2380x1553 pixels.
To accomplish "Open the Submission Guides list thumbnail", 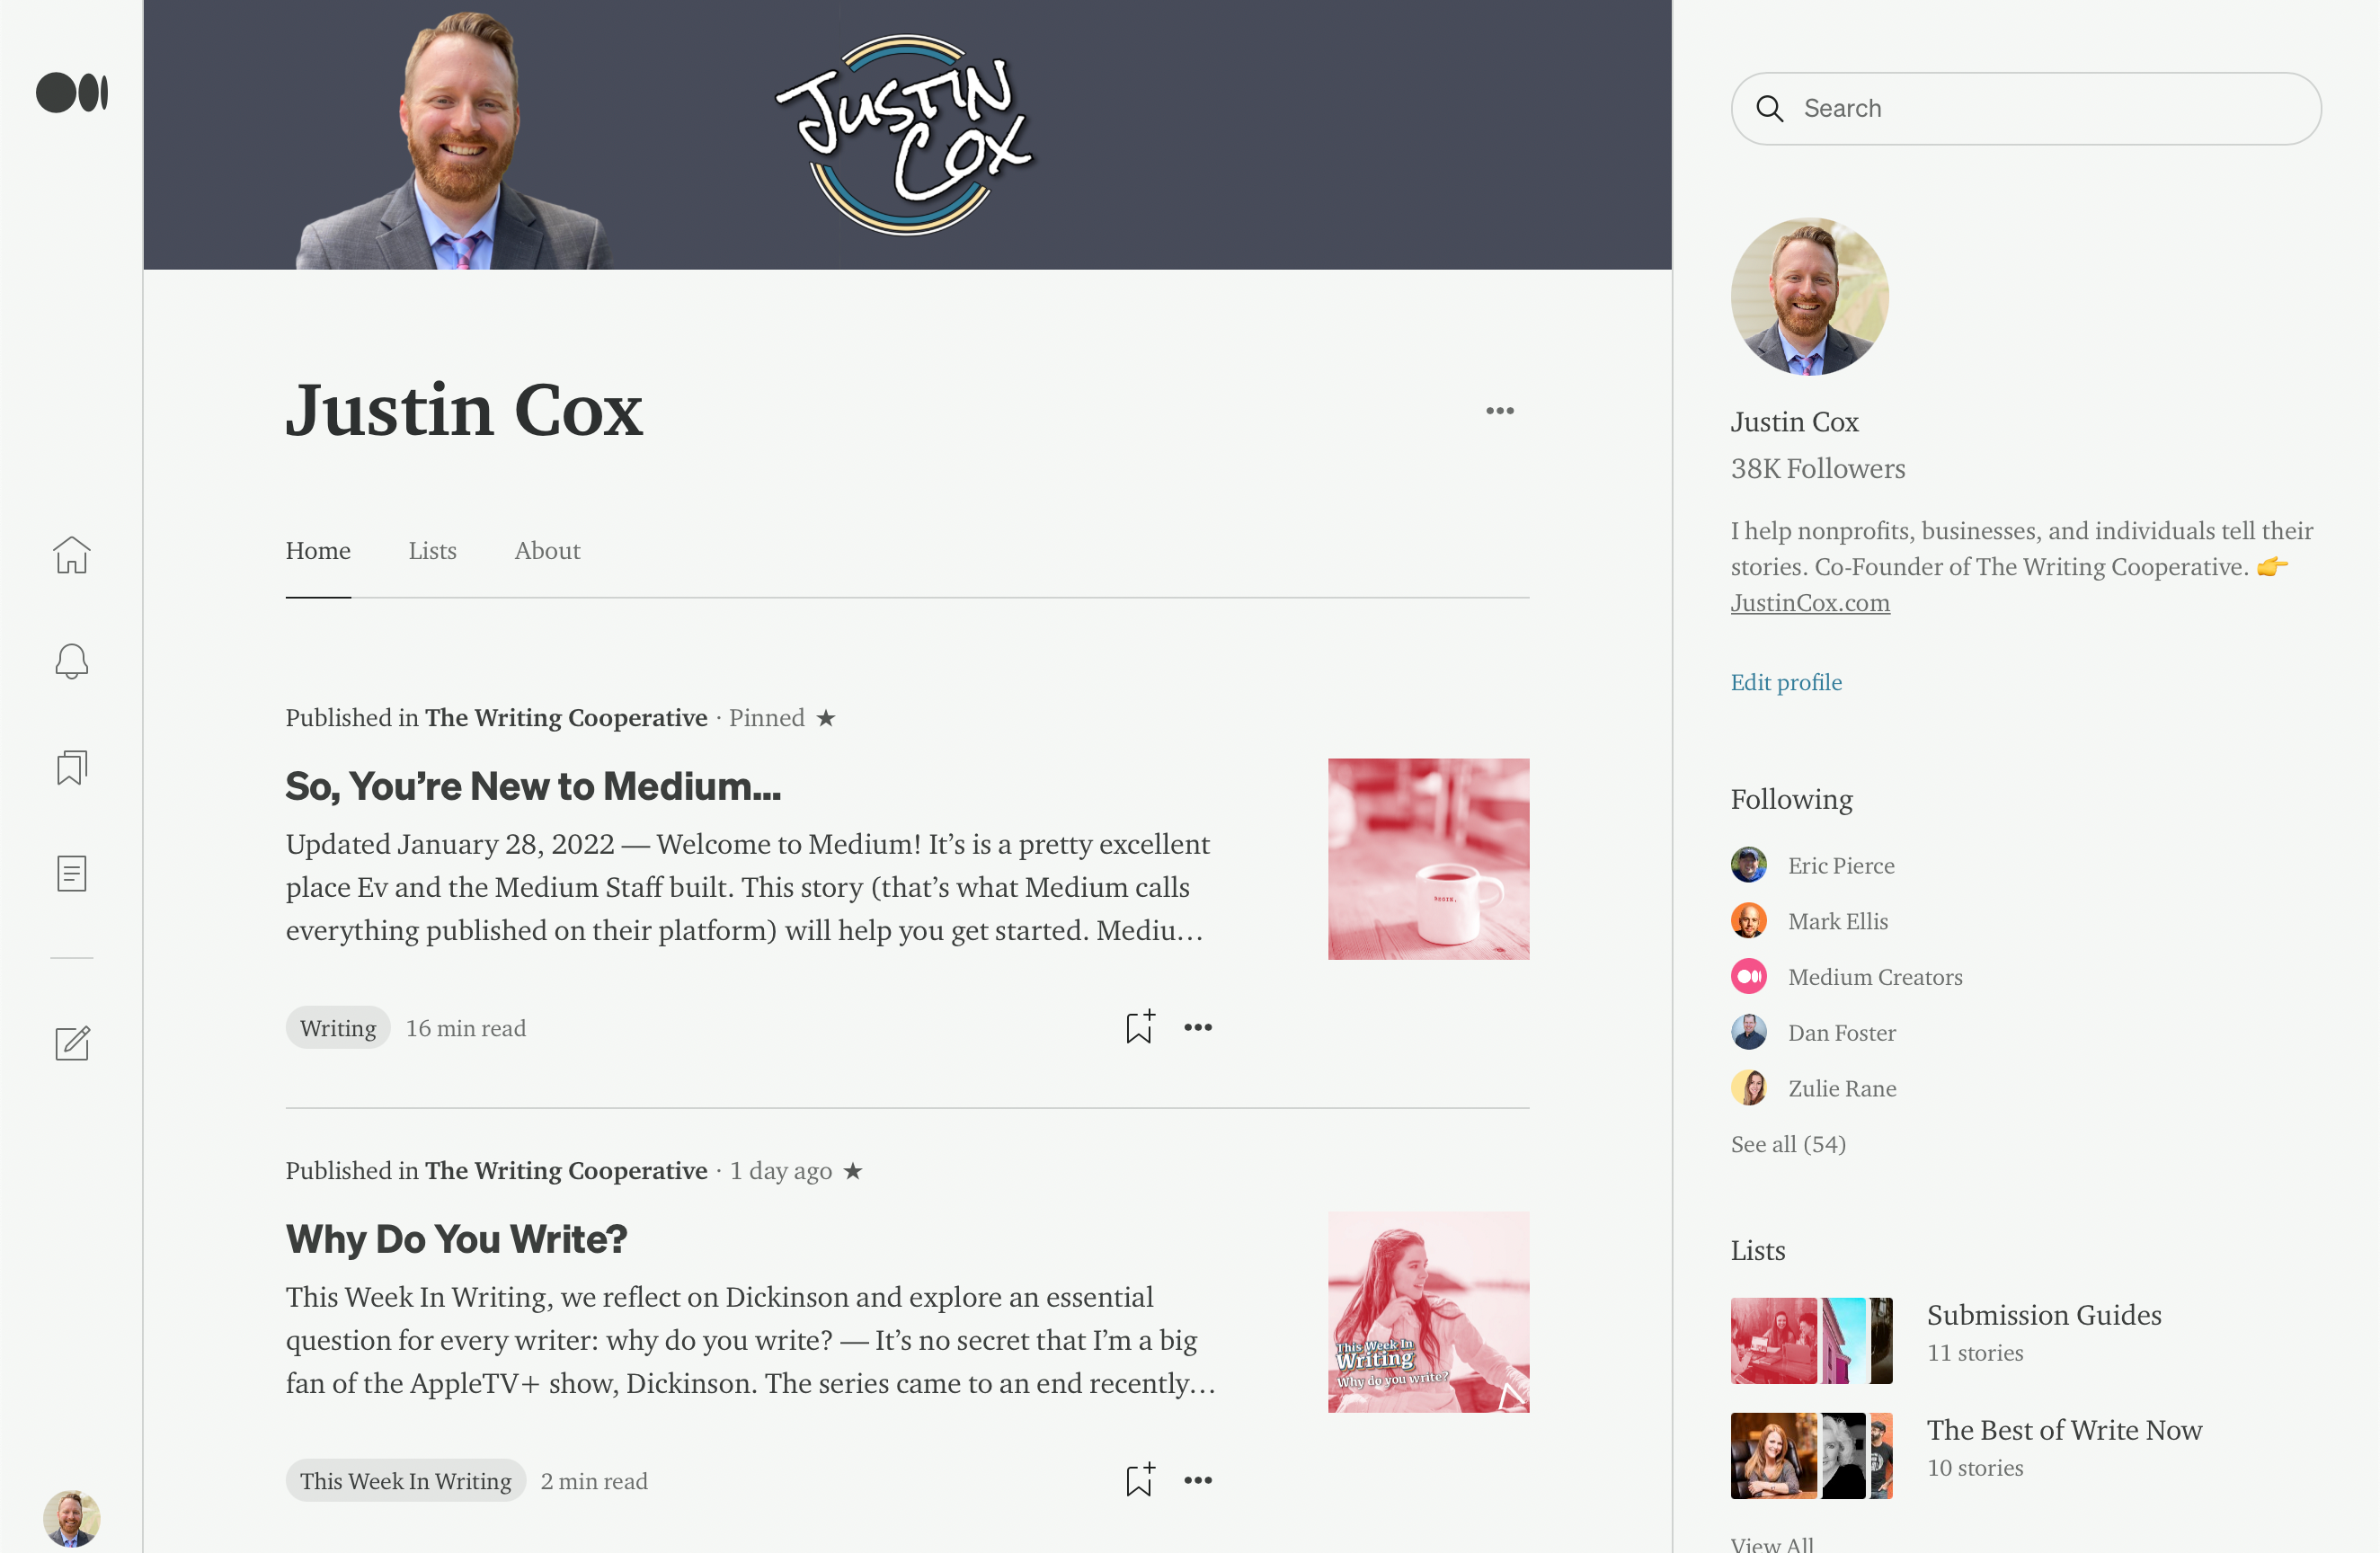I will pyautogui.click(x=1811, y=1340).
